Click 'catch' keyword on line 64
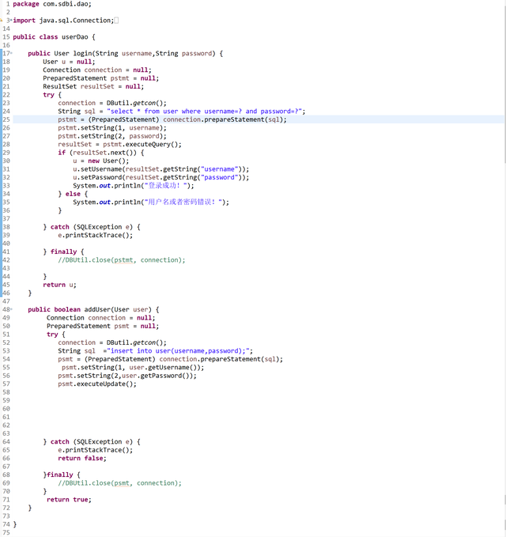Screen dimensions: 506x537 point(60,442)
